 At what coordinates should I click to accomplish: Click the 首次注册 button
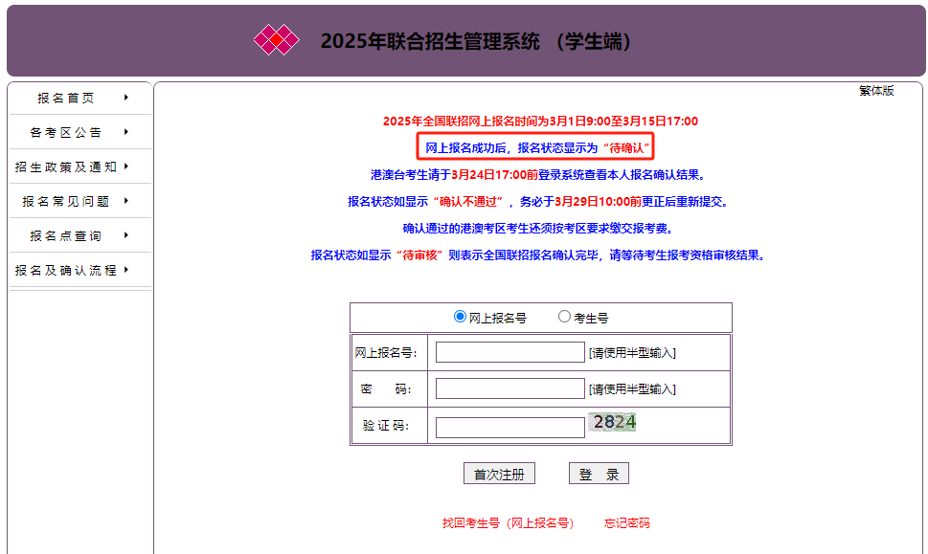[499, 474]
